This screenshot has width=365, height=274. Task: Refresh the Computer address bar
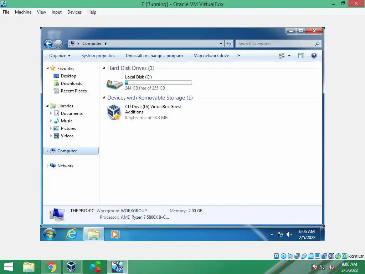click(x=229, y=44)
